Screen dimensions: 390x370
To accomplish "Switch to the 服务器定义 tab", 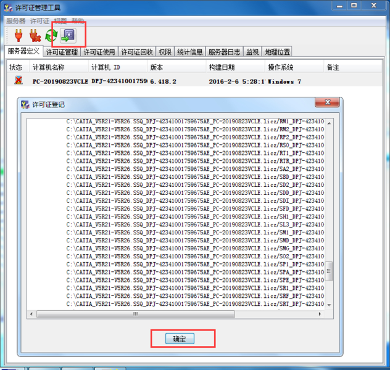I will coord(23,51).
